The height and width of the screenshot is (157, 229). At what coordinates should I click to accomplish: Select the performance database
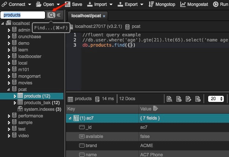pyautogui.click(x=30, y=116)
